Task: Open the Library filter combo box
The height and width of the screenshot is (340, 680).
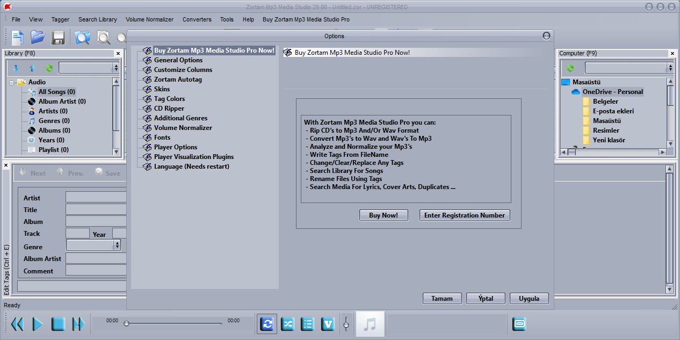Action: pyautogui.click(x=89, y=68)
